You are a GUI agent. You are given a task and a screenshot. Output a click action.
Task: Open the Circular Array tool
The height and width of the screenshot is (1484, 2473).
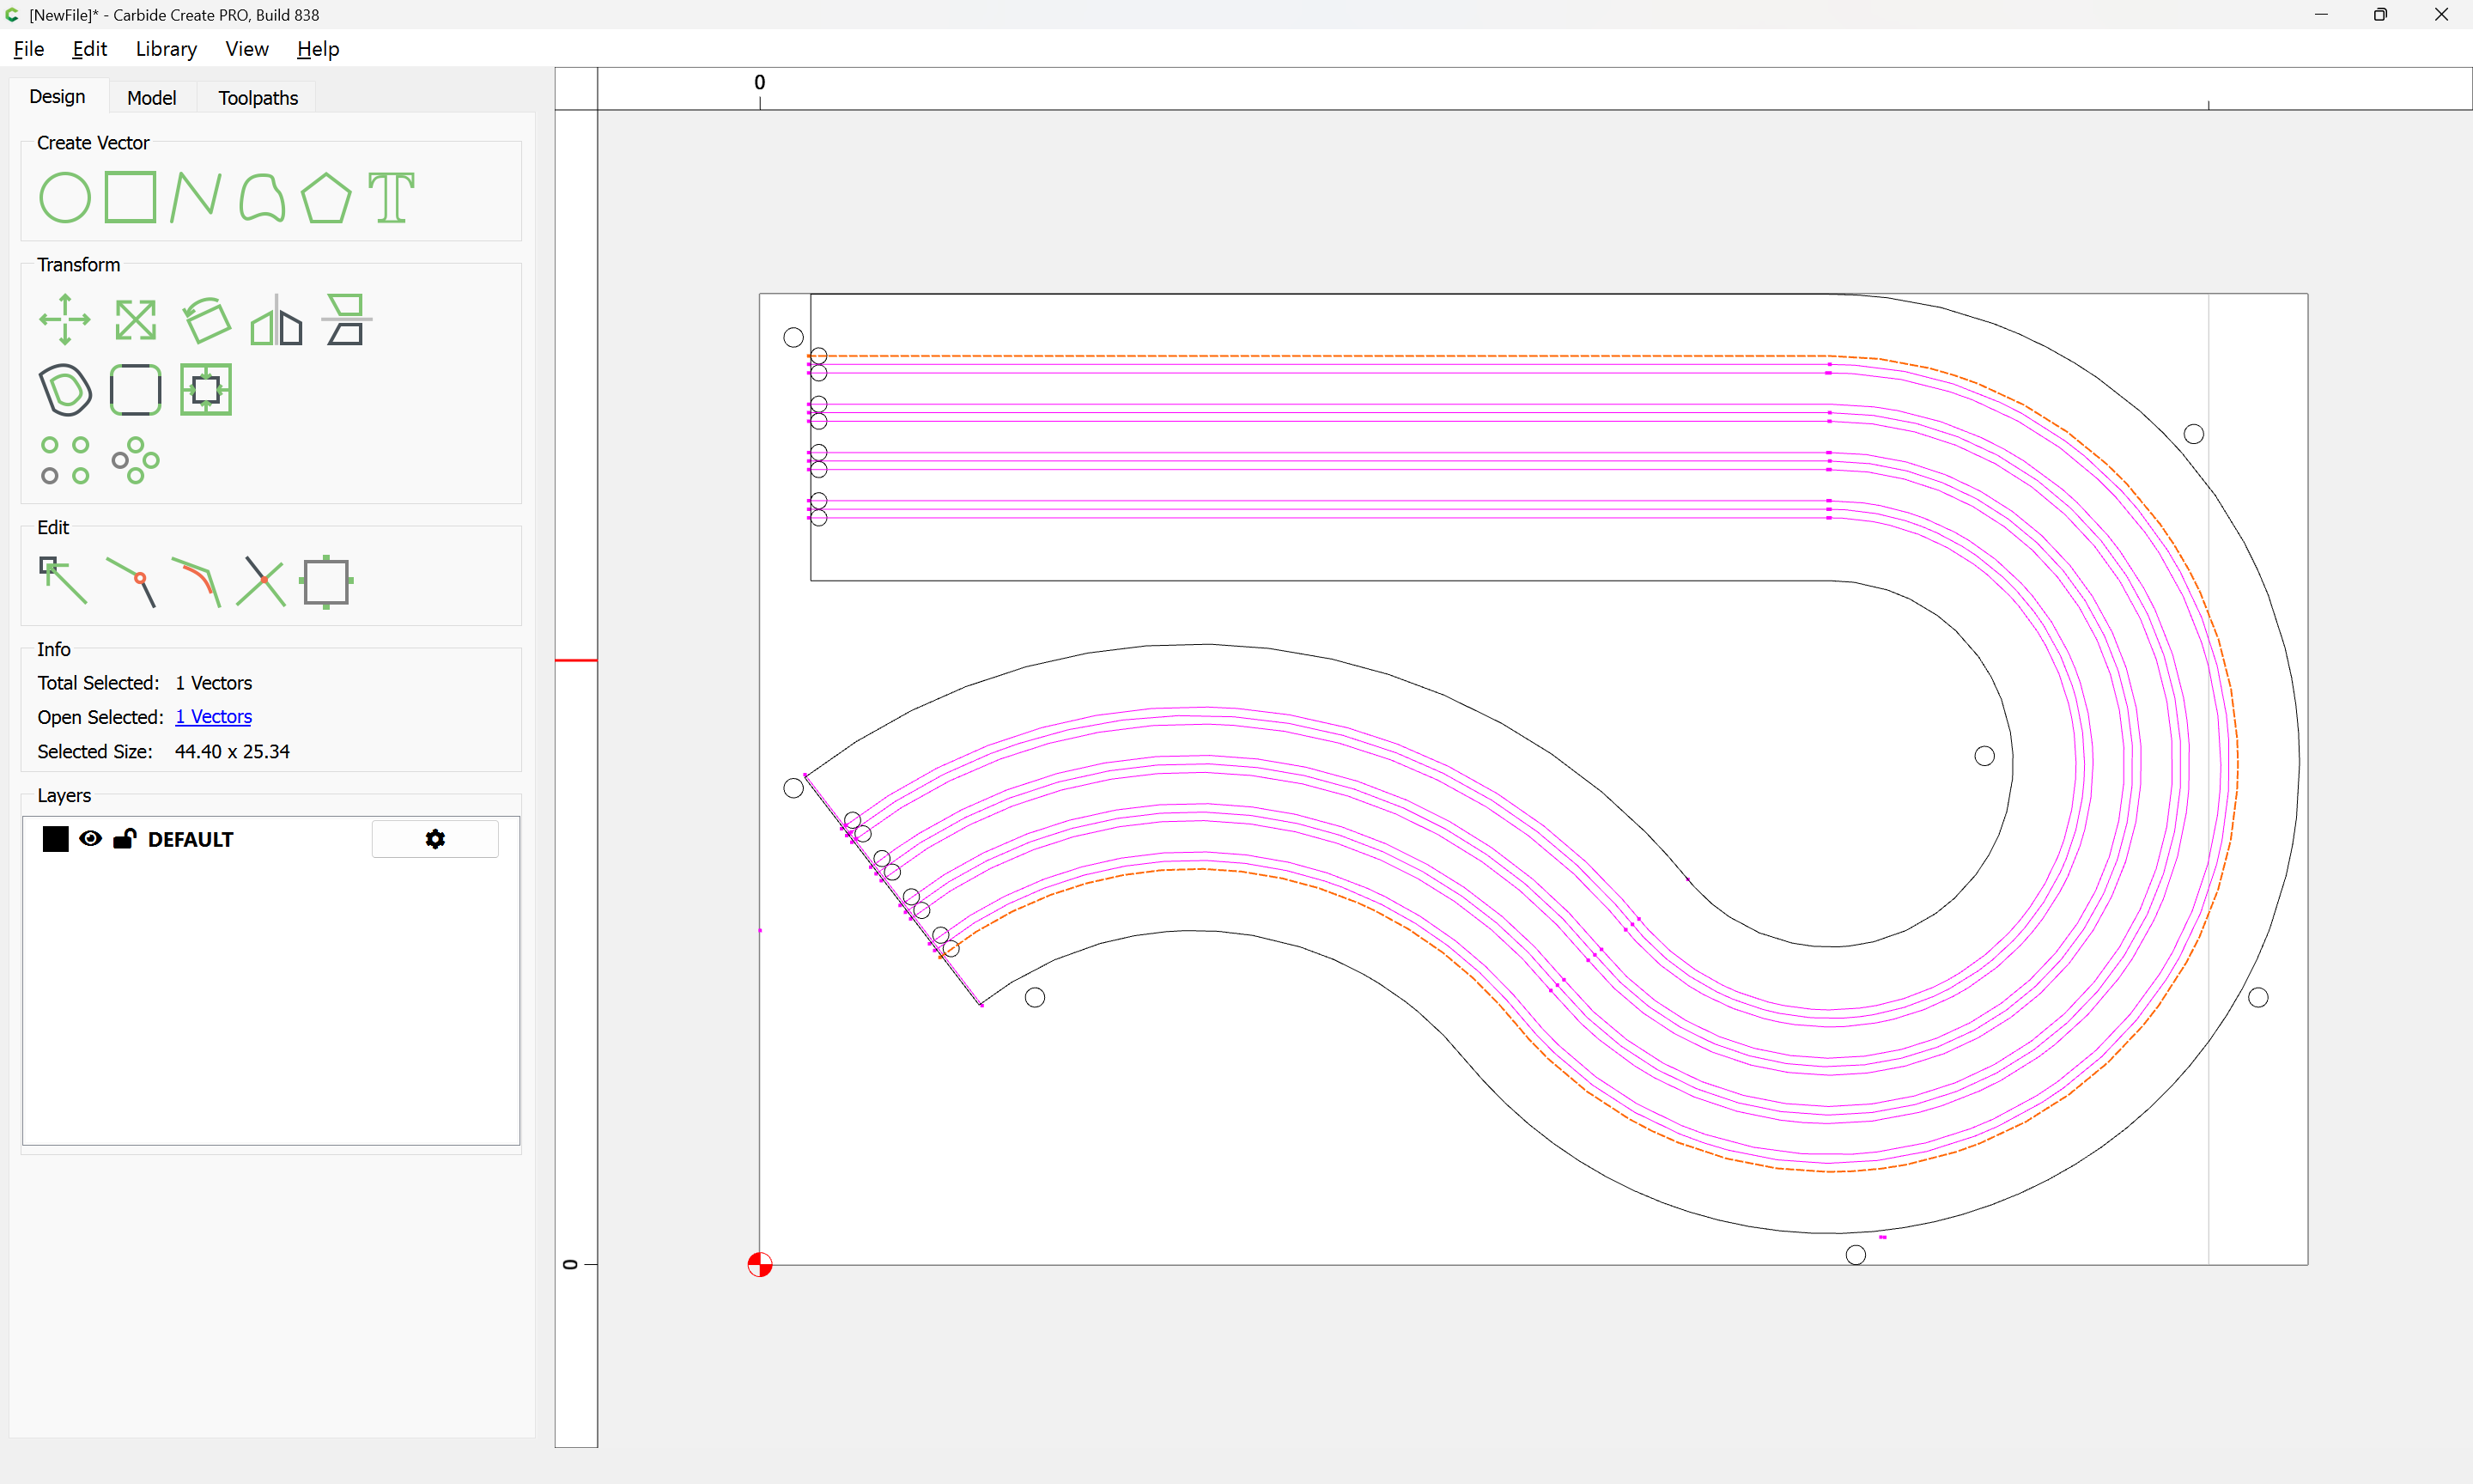(135, 460)
